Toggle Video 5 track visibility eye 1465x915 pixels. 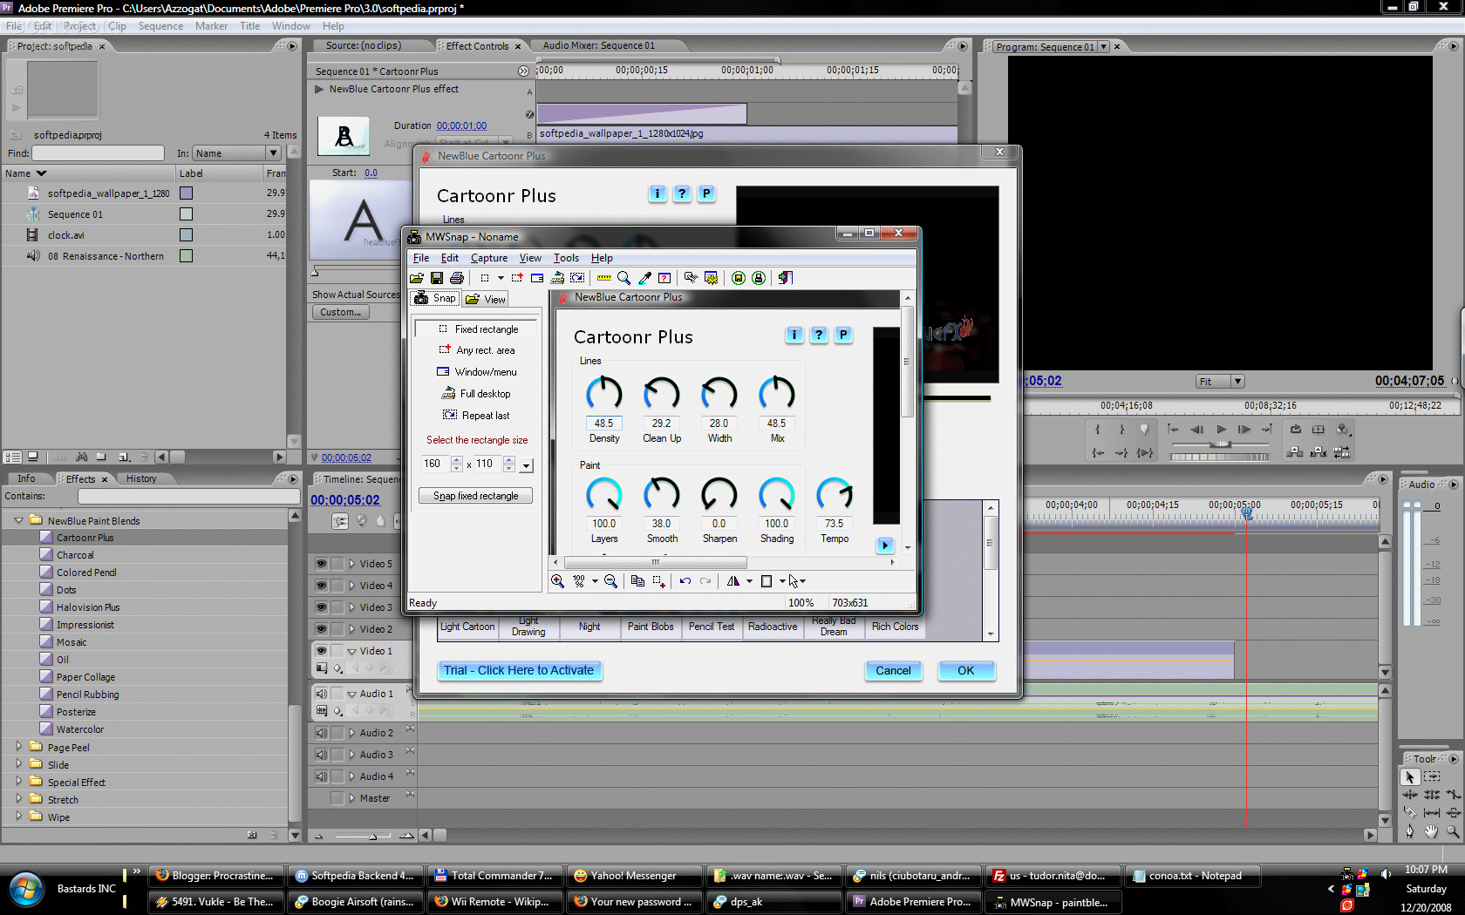click(x=322, y=564)
